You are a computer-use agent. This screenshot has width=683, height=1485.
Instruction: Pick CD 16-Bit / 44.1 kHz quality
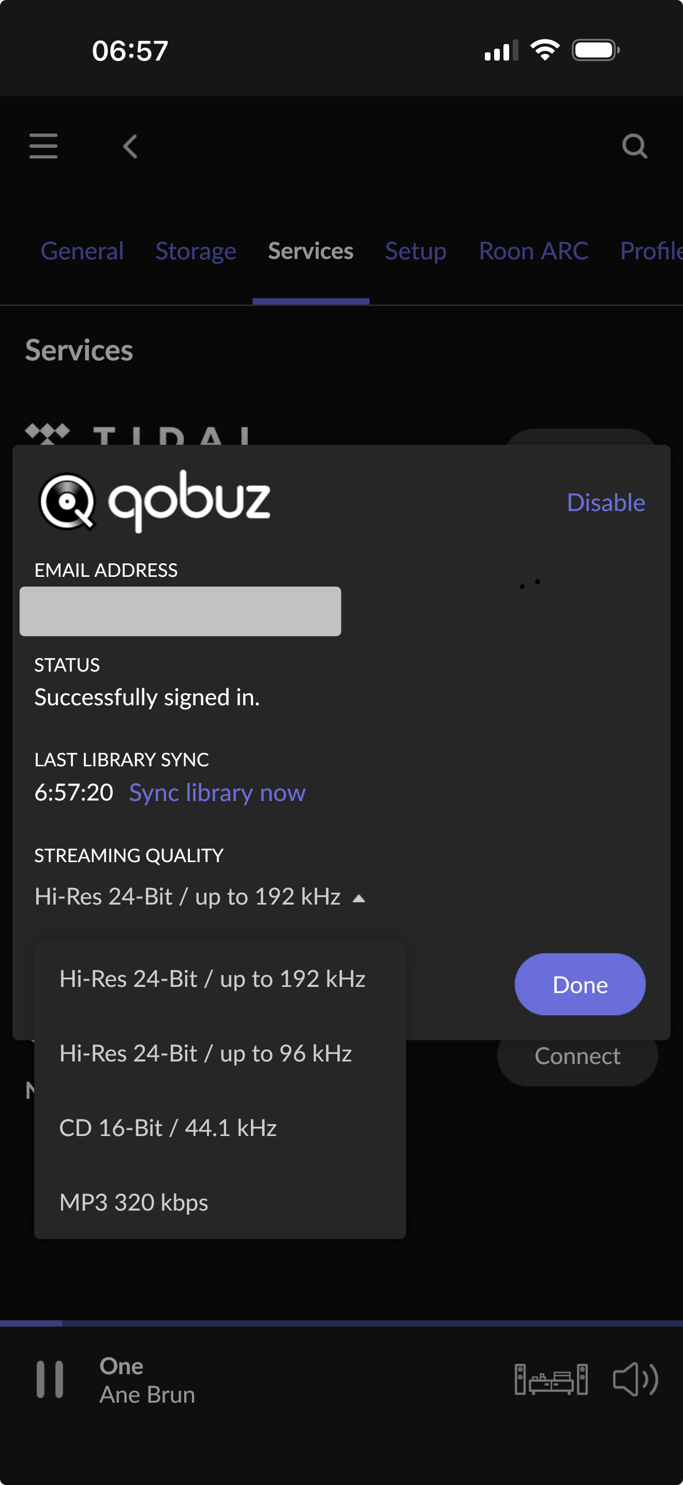(168, 1128)
